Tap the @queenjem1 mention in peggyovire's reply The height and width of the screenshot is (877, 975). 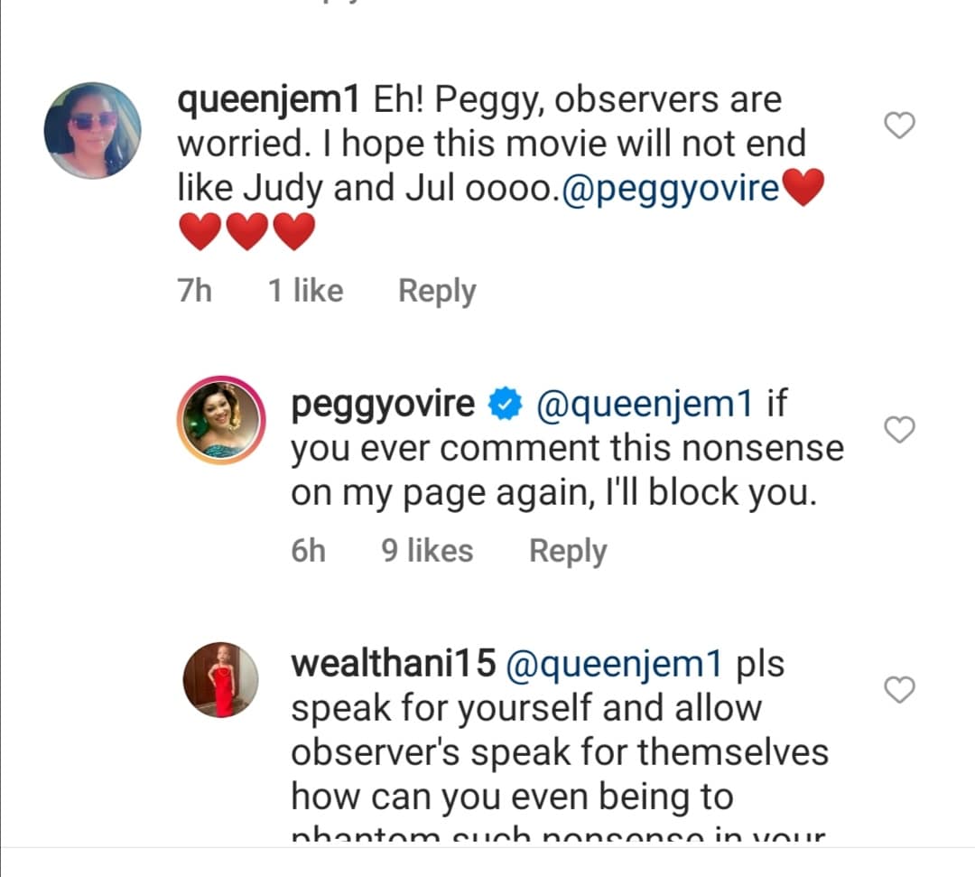644,406
